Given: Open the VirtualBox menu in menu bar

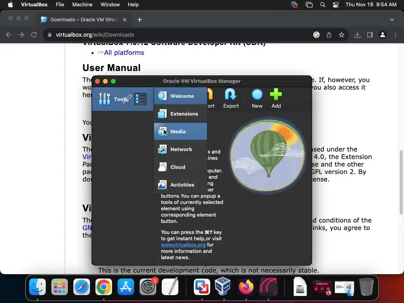Looking at the screenshot, I should click(x=34, y=5).
